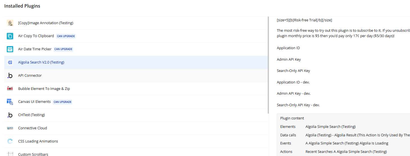410x156 pixels.
Task: Click the API Connector plugin icon
Action: (x=10, y=76)
